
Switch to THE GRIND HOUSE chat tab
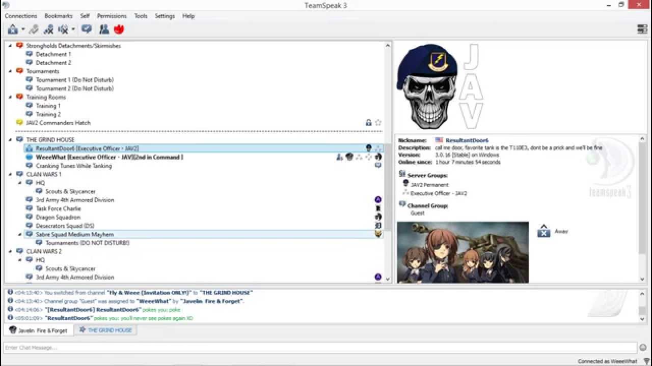point(105,330)
